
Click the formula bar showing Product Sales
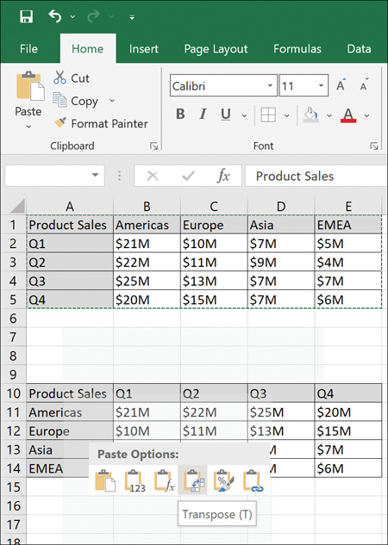[316, 176]
